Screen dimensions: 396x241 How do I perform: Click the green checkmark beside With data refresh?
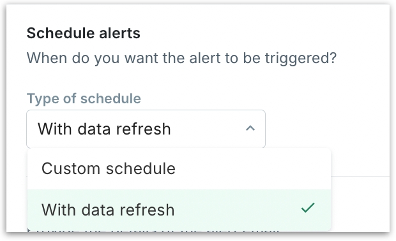click(x=308, y=208)
